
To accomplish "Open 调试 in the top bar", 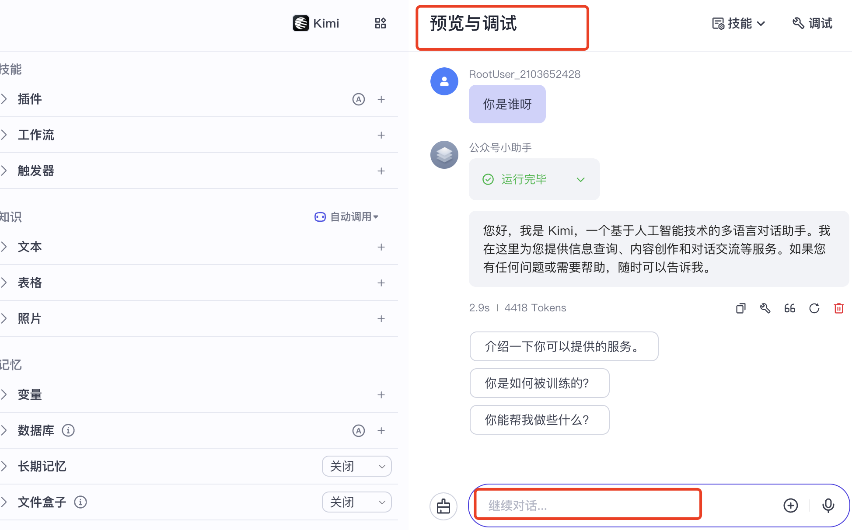I will [813, 23].
